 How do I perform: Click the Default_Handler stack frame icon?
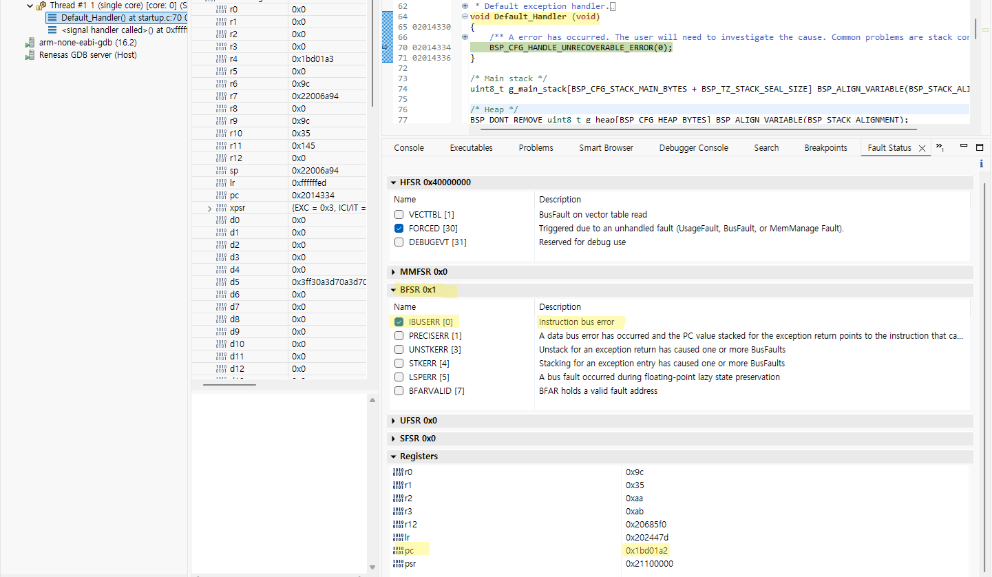52,18
